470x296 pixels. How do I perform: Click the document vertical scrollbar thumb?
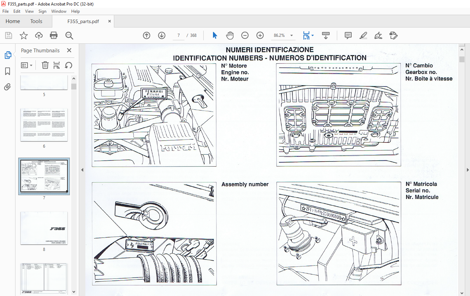(x=462, y=59)
